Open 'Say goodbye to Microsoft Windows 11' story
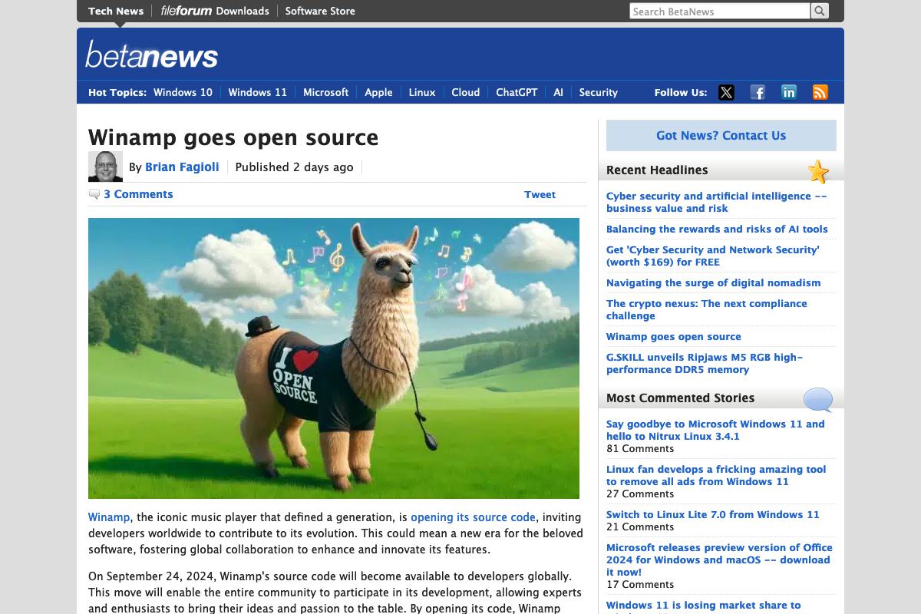 click(715, 430)
